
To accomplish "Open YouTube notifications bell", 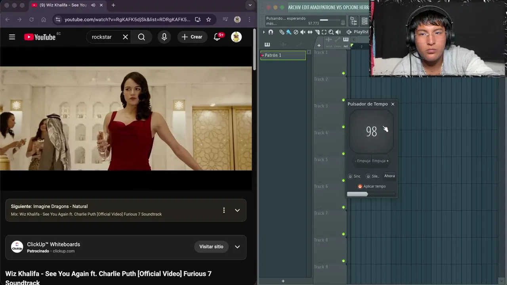I will click(217, 37).
